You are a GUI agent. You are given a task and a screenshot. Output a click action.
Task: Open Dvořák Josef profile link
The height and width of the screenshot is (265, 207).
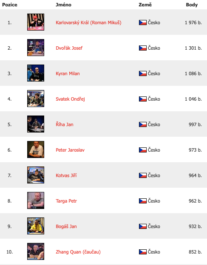[x=69, y=48]
